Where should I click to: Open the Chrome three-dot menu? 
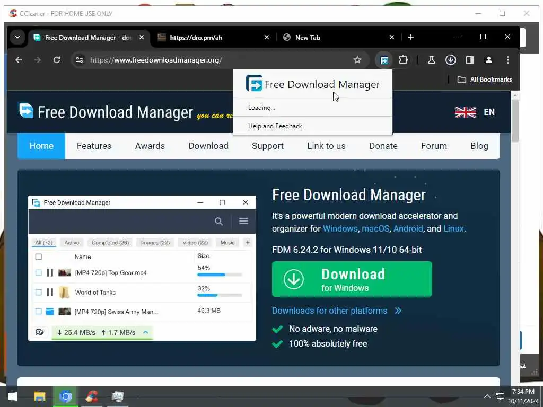point(507,60)
